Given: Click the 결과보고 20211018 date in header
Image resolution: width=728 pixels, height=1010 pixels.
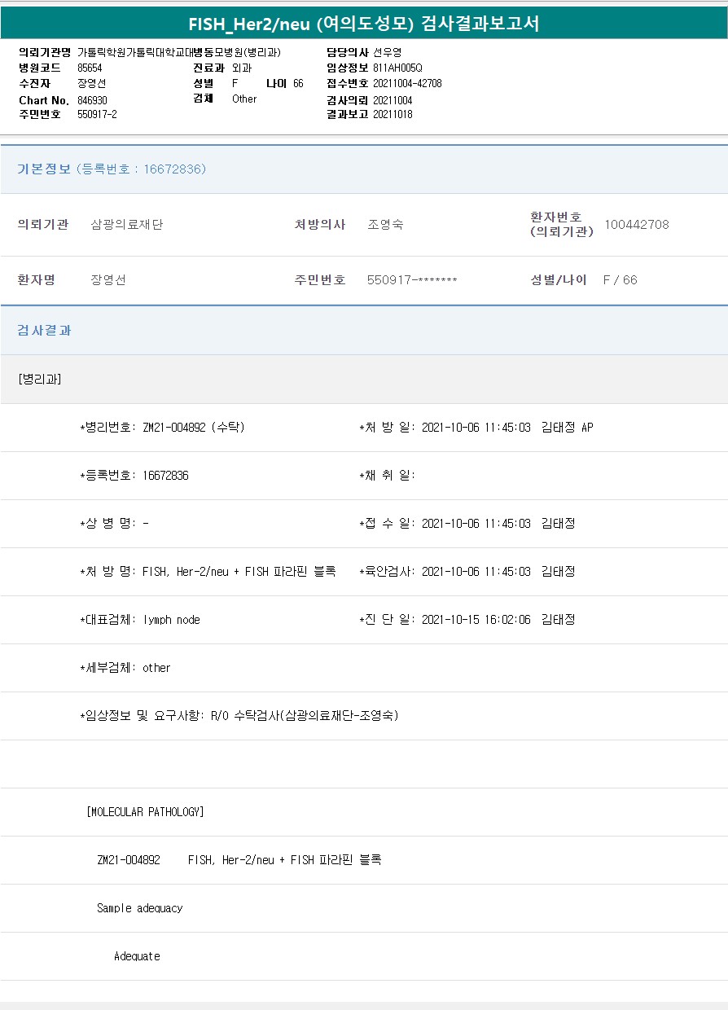Looking at the screenshot, I should point(393,114).
